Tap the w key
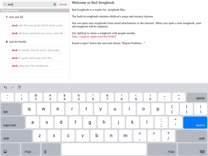The image size is (208, 156). [43, 109]
